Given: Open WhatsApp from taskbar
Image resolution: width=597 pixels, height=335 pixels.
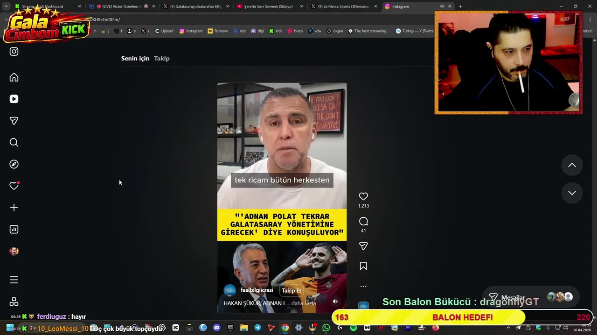Looking at the screenshot, I should [x=326, y=328].
